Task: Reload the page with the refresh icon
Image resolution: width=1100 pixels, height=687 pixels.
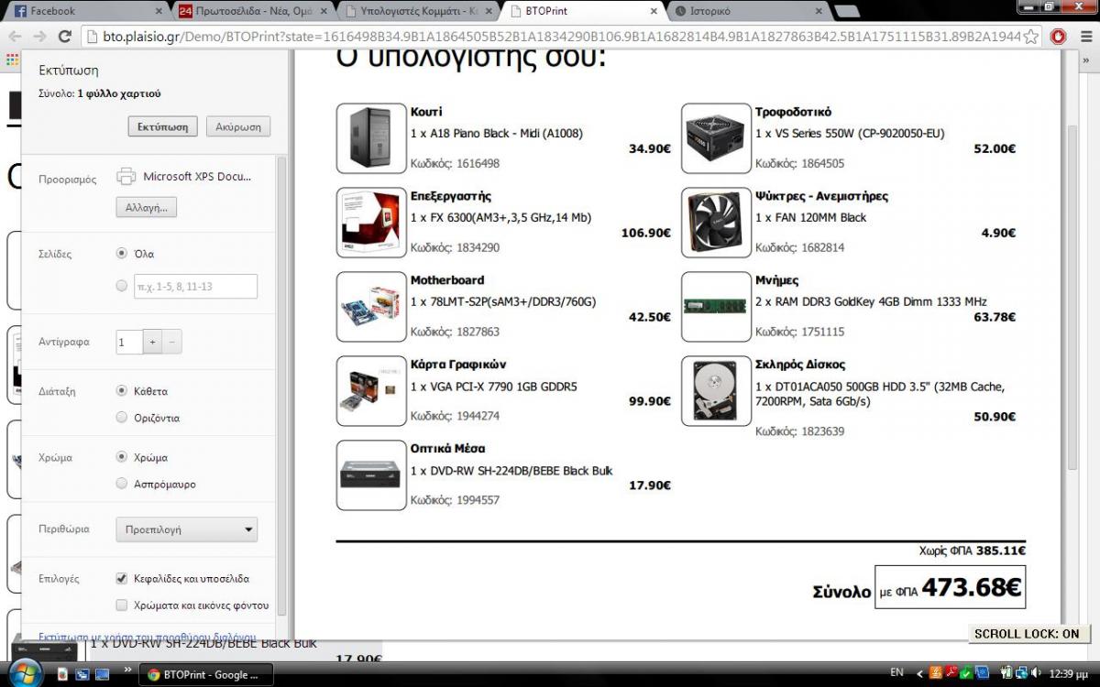Action: [x=64, y=37]
